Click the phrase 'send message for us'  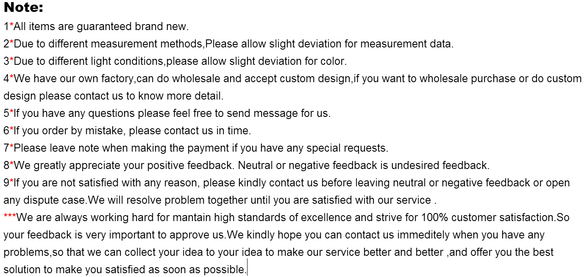tap(279, 114)
